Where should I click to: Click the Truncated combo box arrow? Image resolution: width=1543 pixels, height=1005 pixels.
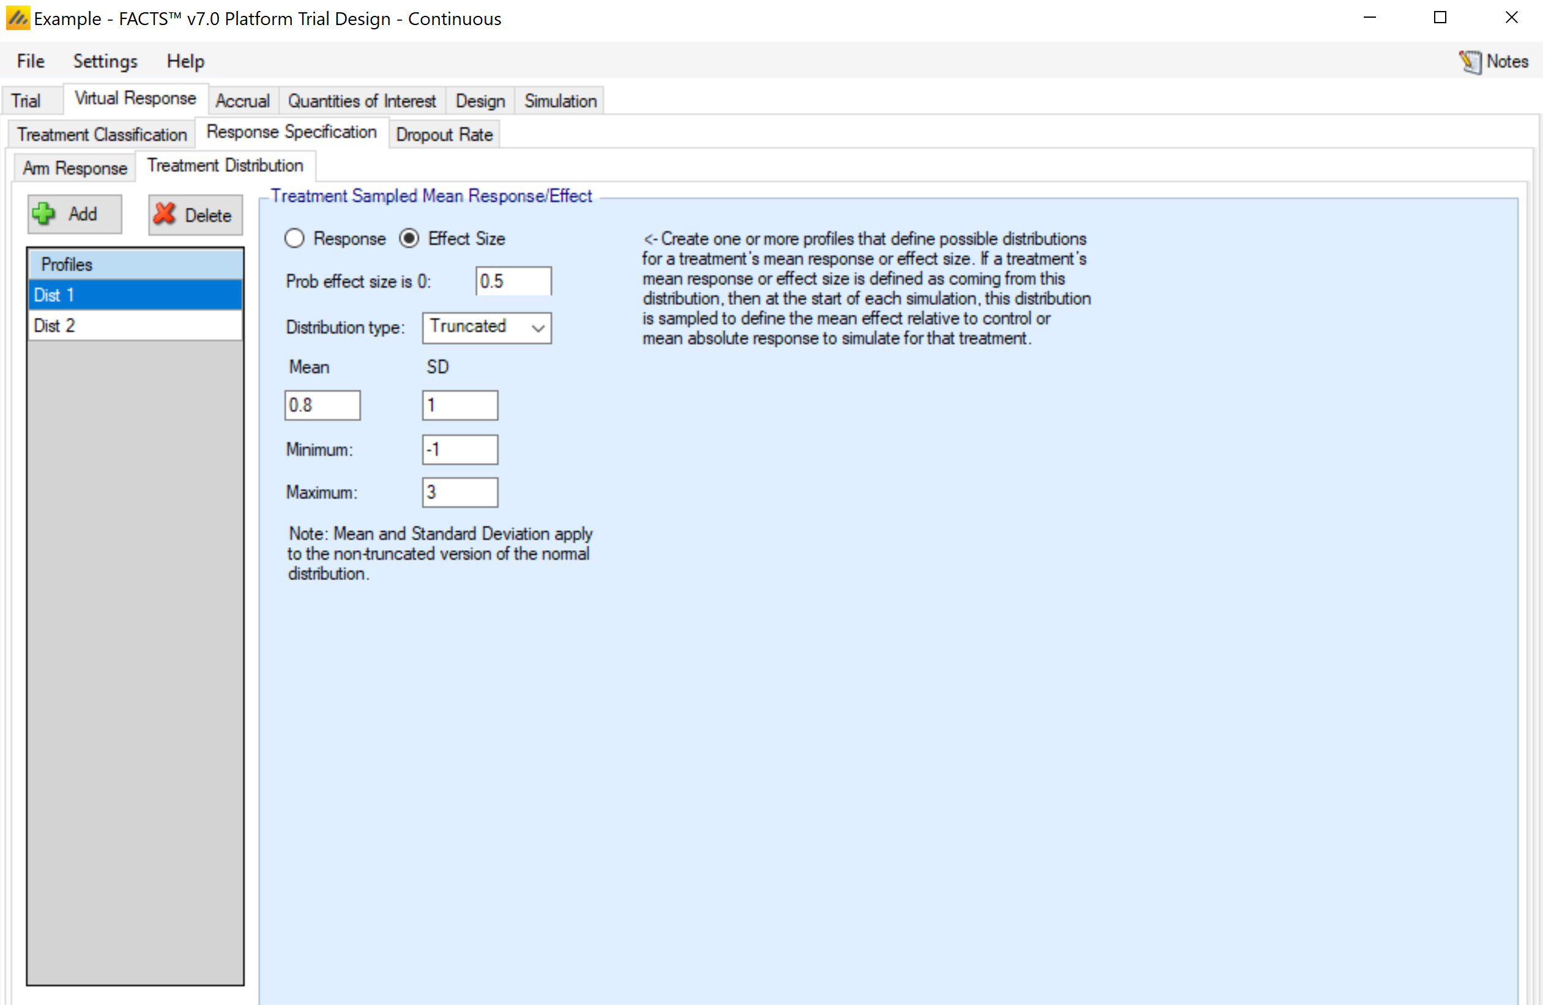pyautogui.click(x=537, y=328)
